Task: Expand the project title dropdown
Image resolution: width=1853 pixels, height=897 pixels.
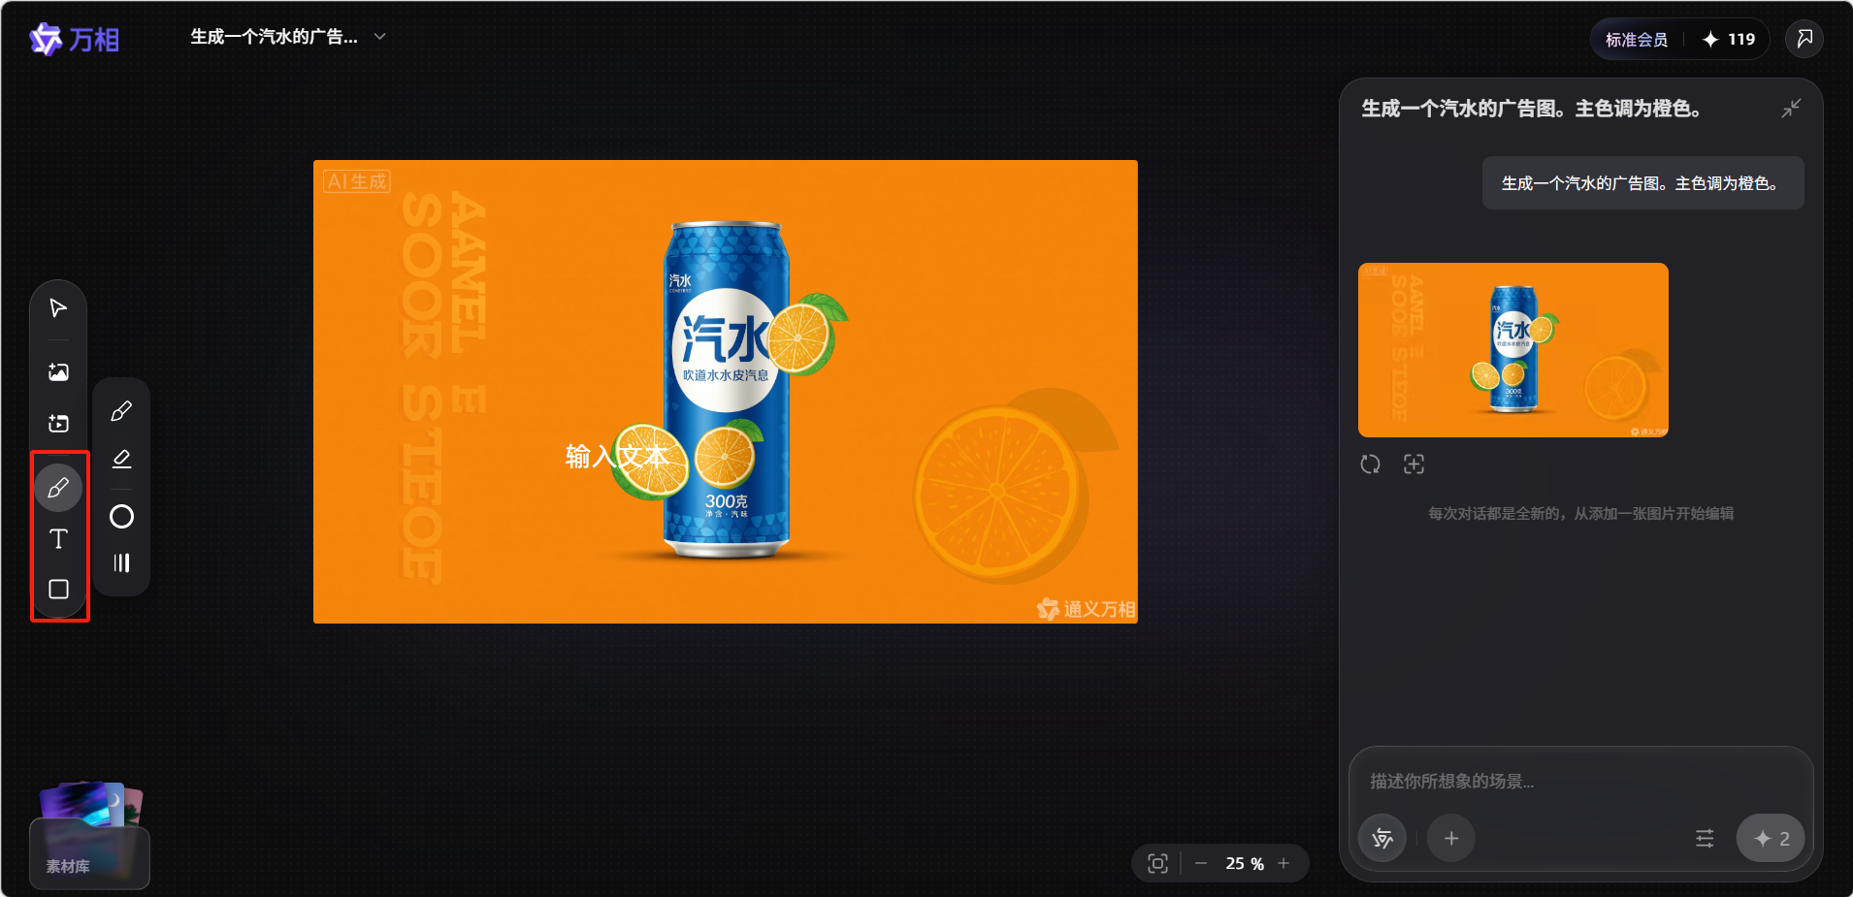Action: [x=380, y=37]
